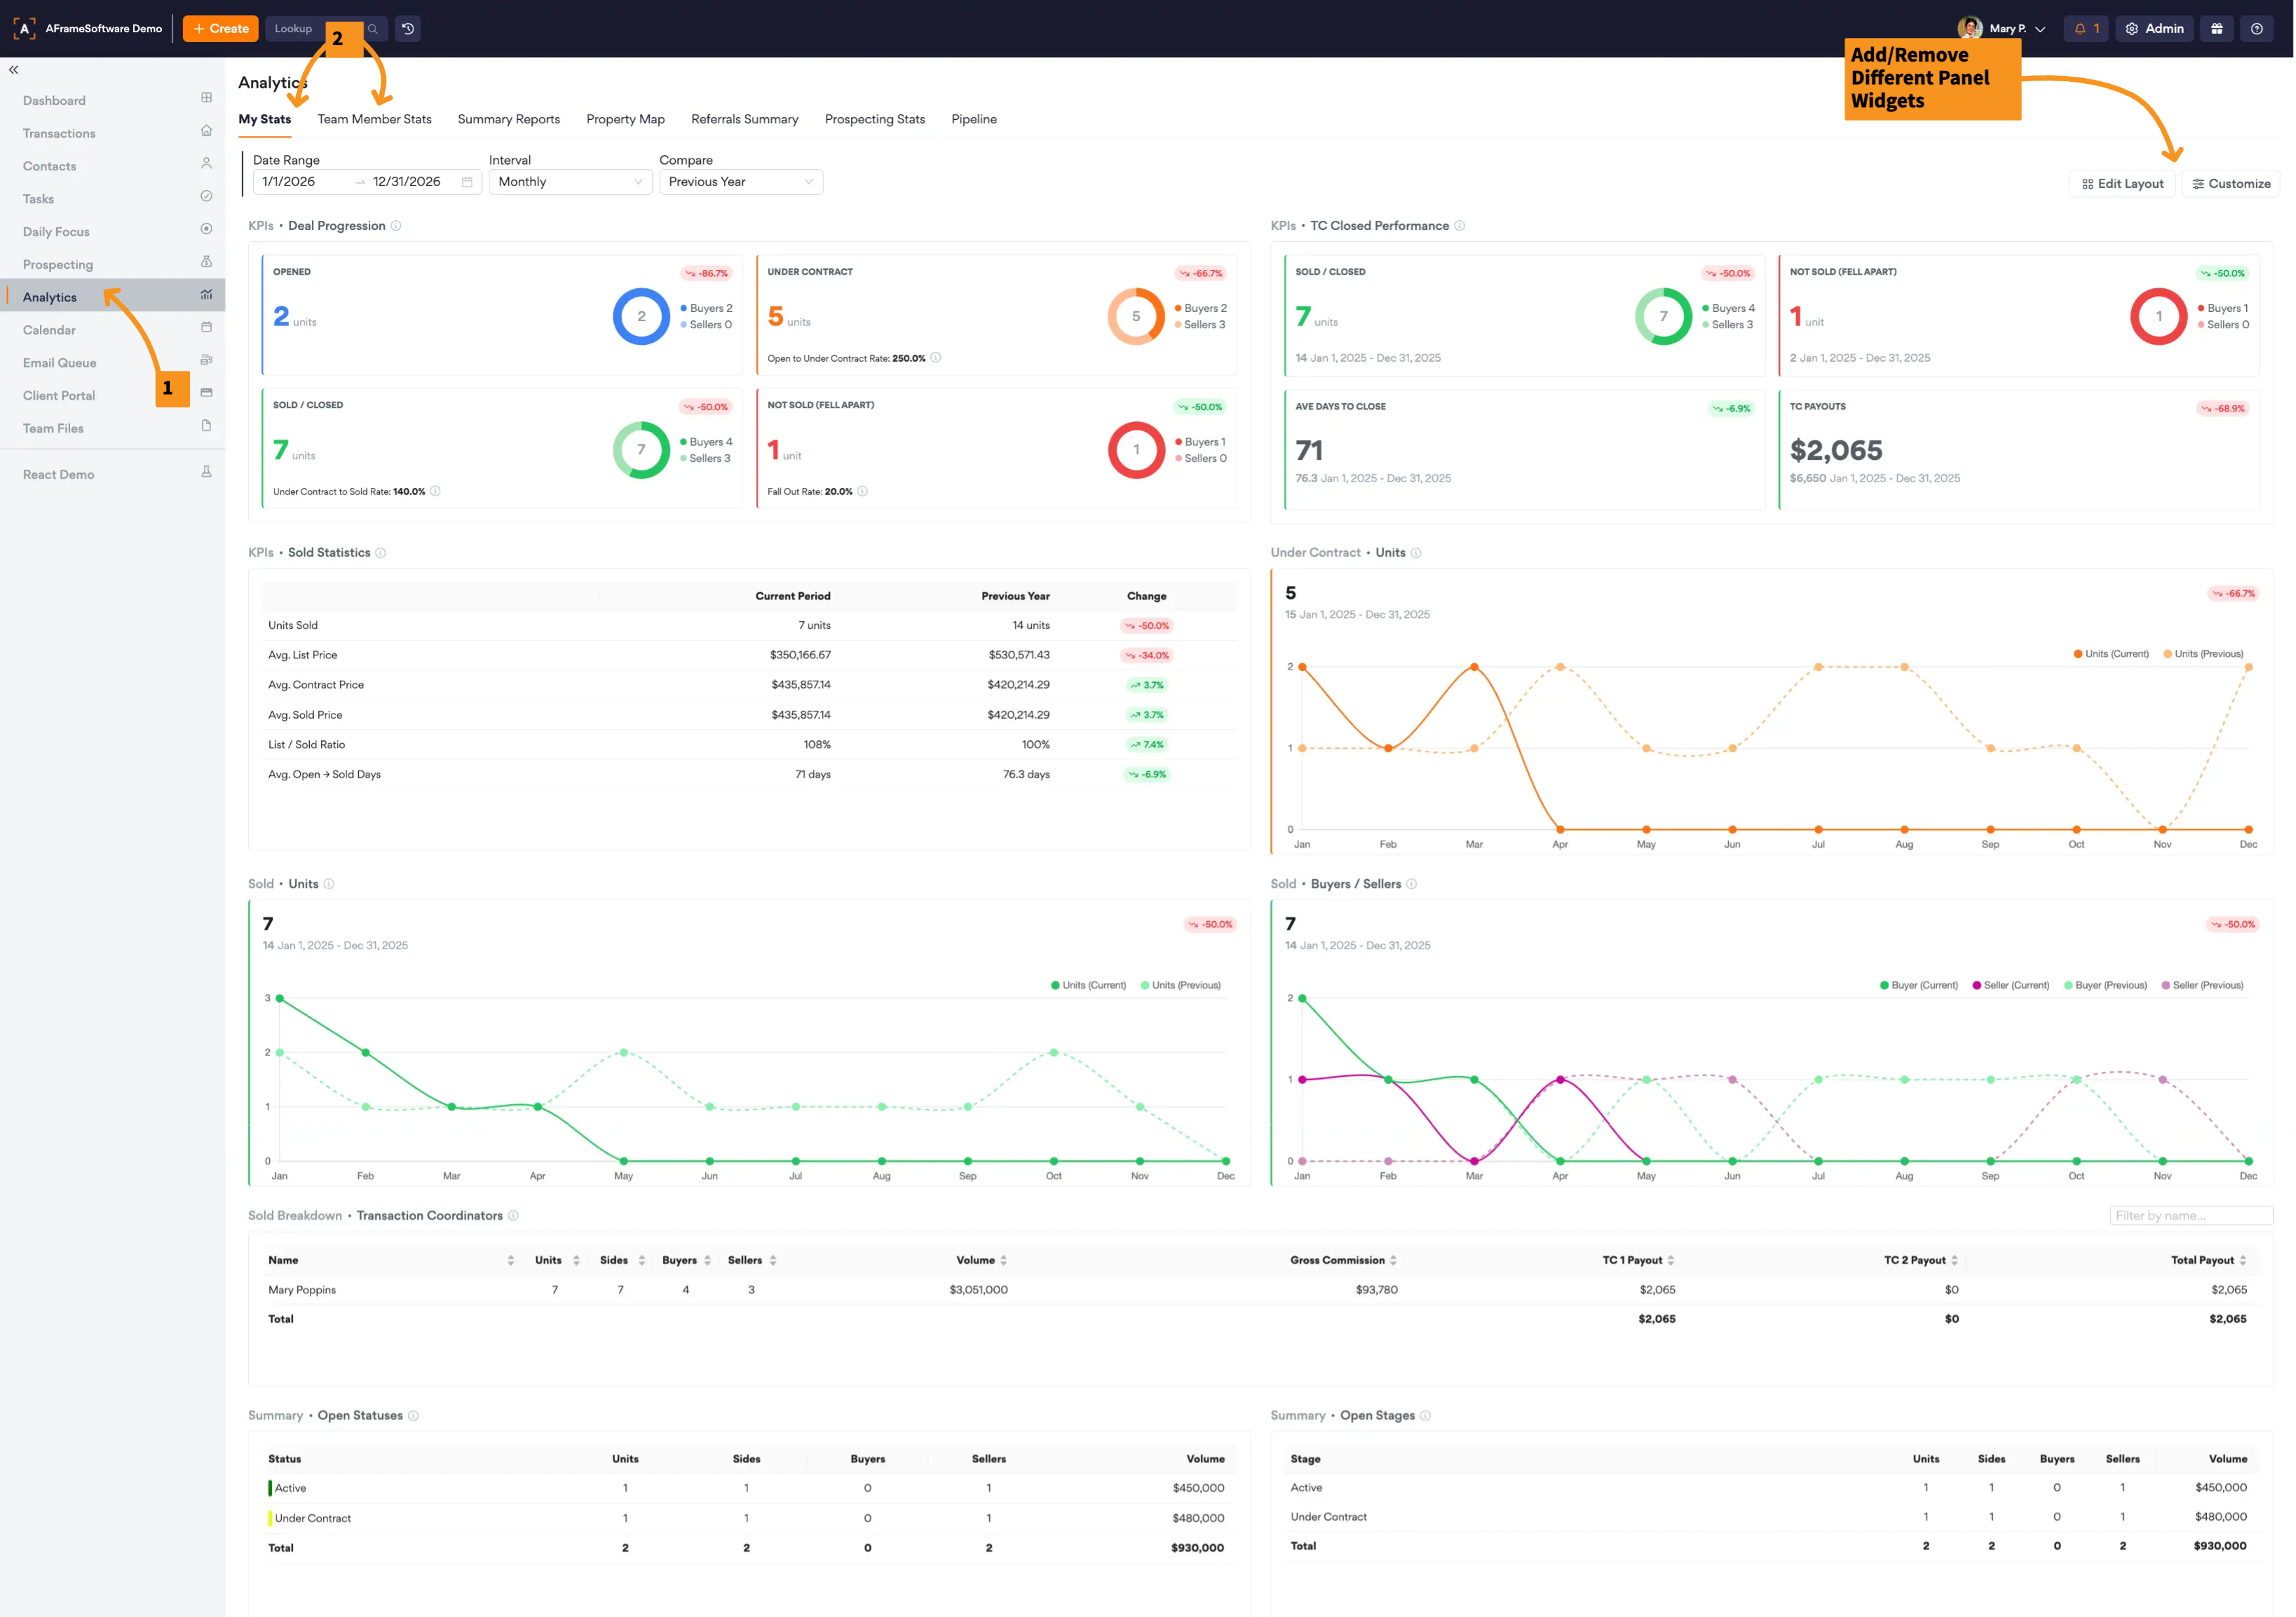Click the info icon beside Deal Progression
The image size is (2296, 1617).
(396, 226)
